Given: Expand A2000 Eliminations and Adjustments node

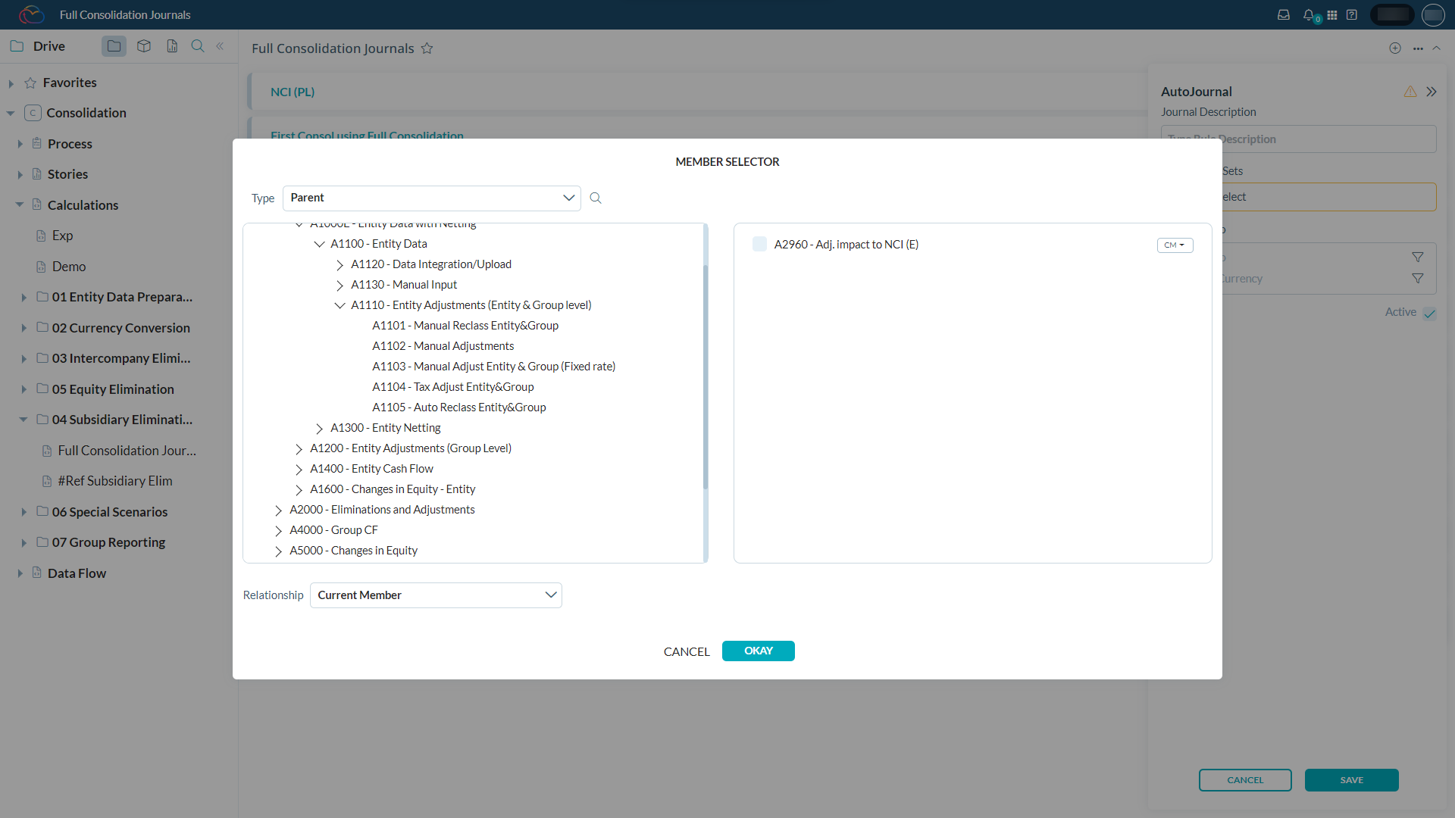Looking at the screenshot, I should [279, 510].
